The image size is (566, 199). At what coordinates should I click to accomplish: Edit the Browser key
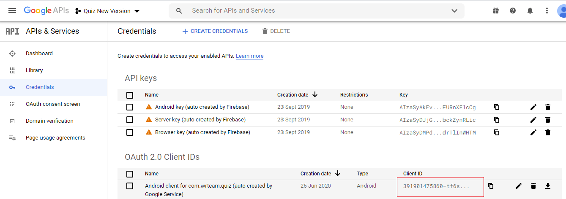[533, 132]
